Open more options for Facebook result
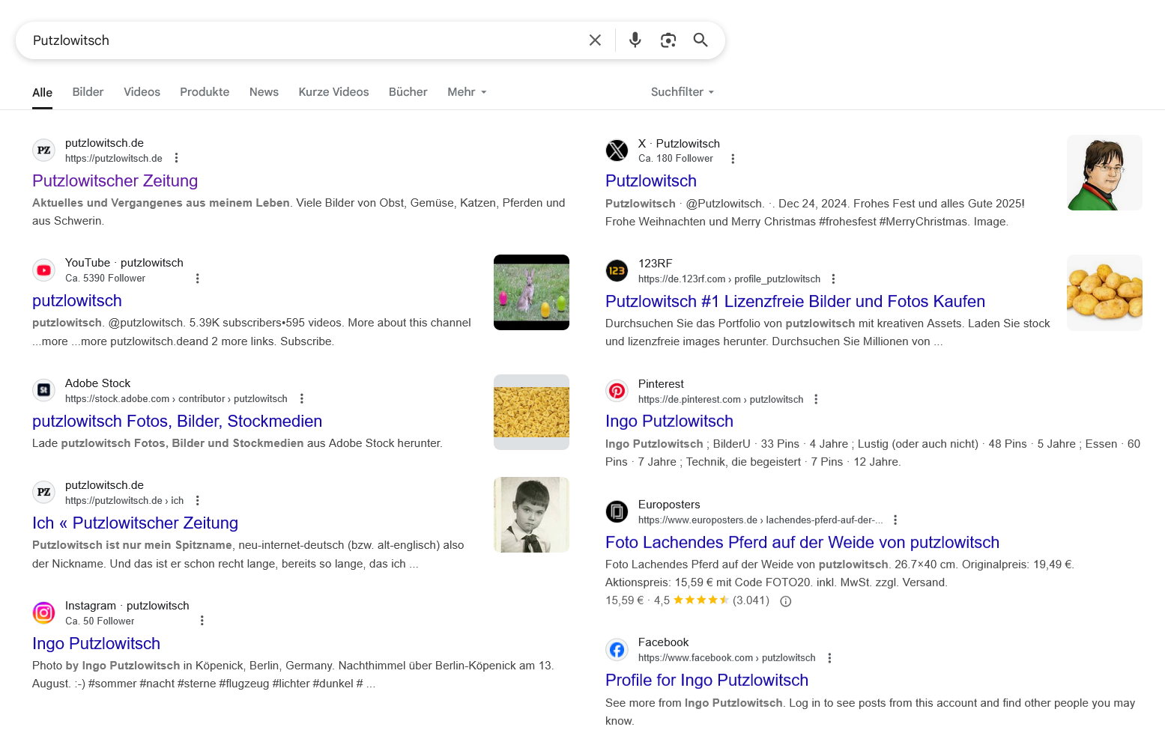 [x=829, y=657]
